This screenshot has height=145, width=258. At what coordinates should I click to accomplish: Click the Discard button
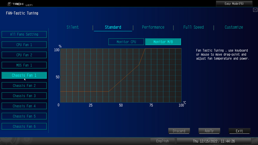(179, 131)
